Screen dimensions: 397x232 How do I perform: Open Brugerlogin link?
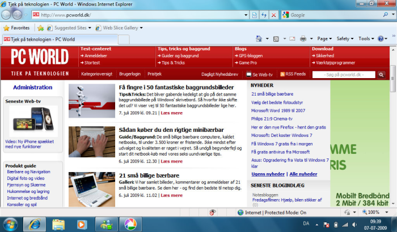(130, 74)
